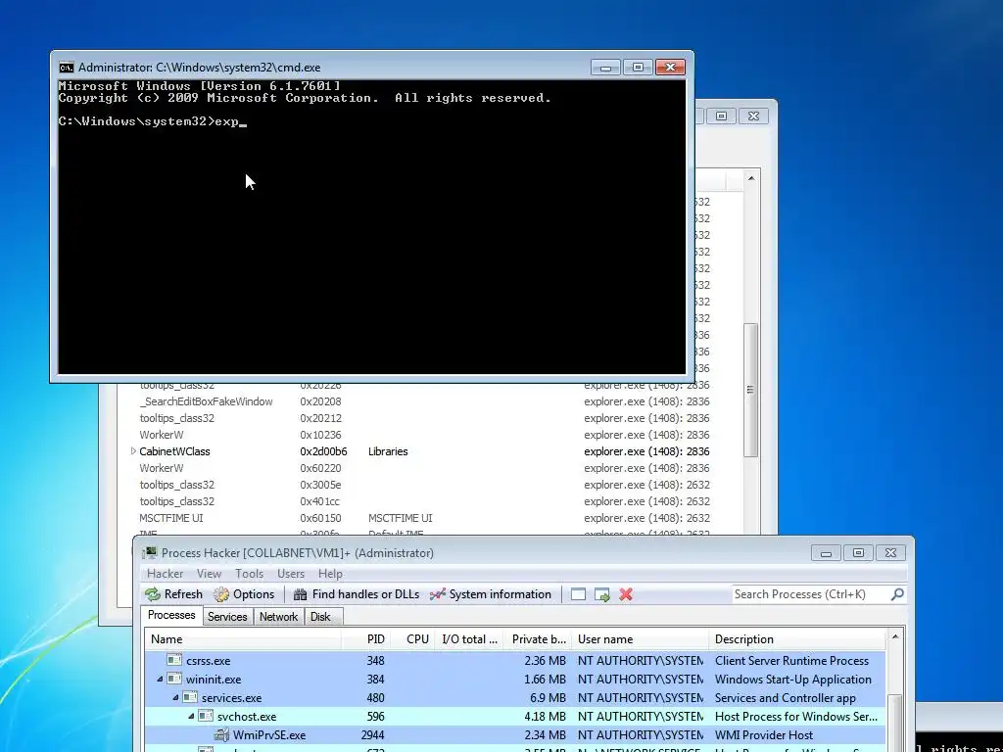Image resolution: width=1003 pixels, height=752 pixels.
Task: Sort by Name column header
Action: 243,638
